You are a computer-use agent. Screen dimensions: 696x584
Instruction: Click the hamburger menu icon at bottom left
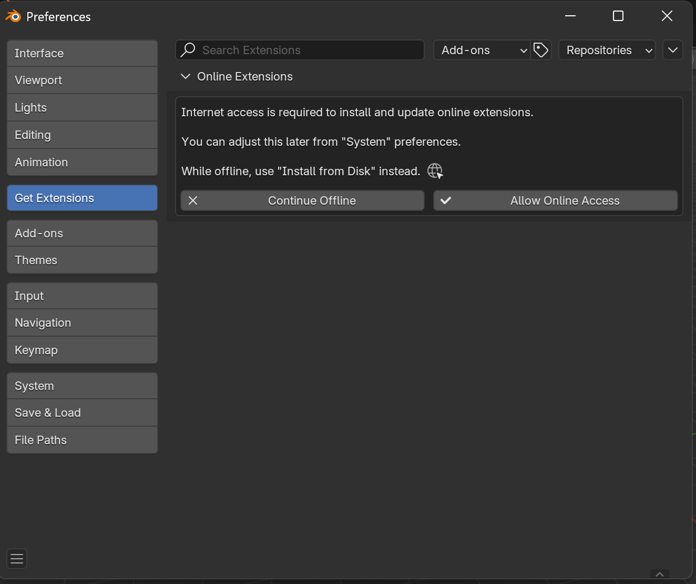click(17, 559)
